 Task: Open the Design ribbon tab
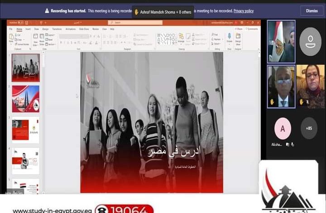[46, 29]
